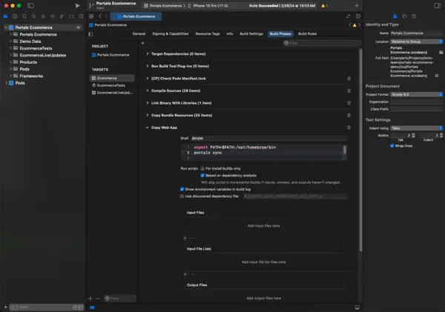Select Portals Ecommerce under PROJECT
The width and height of the screenshot is (445, 312).
click(x=112, y=55)
